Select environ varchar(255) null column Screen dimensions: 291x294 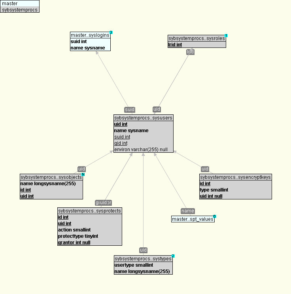[141, 150]
